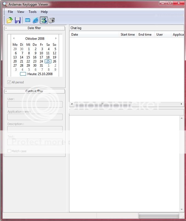Screen dimensions: 186x221
Task: Click the chat log horizontal scrollbar thumb
Action: [103, 104]
